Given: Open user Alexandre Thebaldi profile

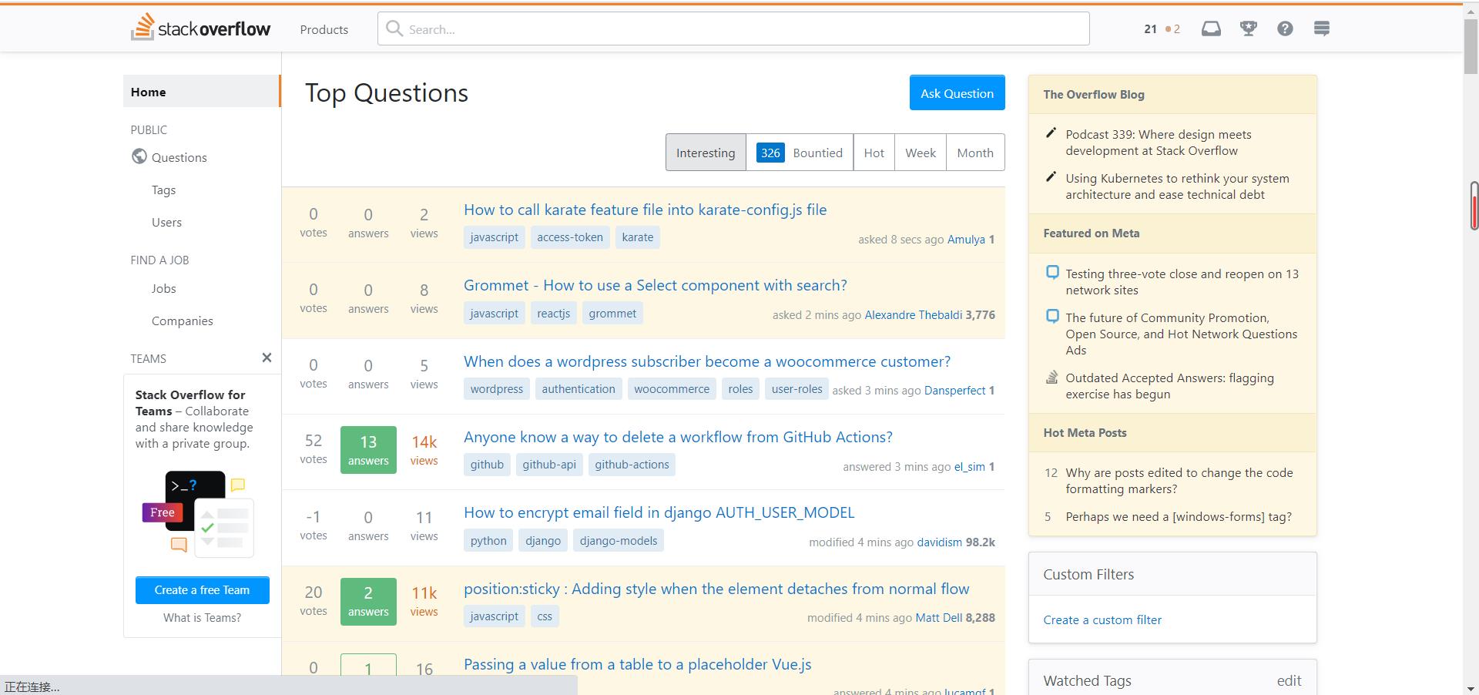Looking at the screenshot, I should tap(913, 314).
